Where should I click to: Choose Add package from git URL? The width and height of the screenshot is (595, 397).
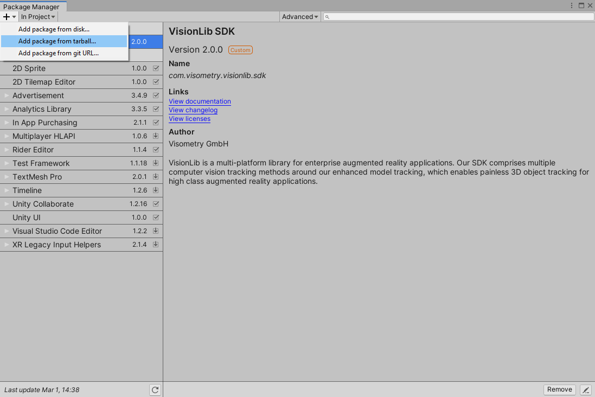[x=59, y=53]
